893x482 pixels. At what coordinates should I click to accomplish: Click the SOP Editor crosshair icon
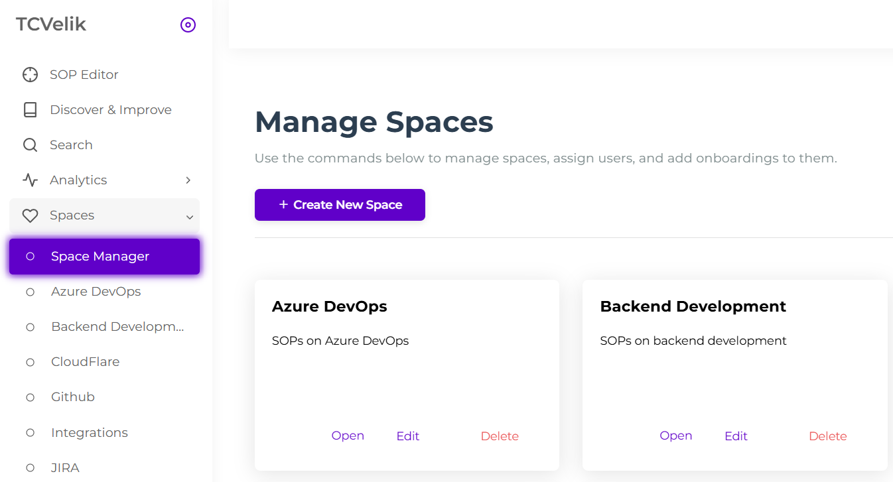[30, 74]
